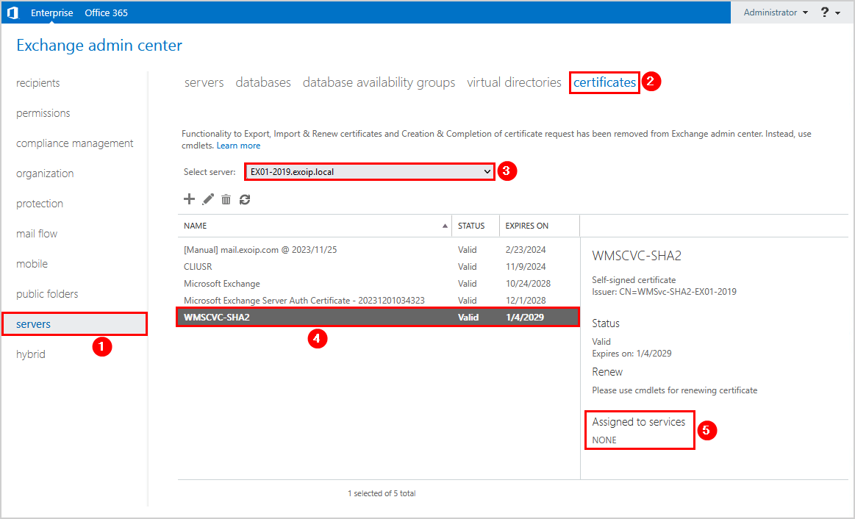Screen dimensions: 855x519
Task: Click the add new certificate plus icon
Action: coord(189,199)
